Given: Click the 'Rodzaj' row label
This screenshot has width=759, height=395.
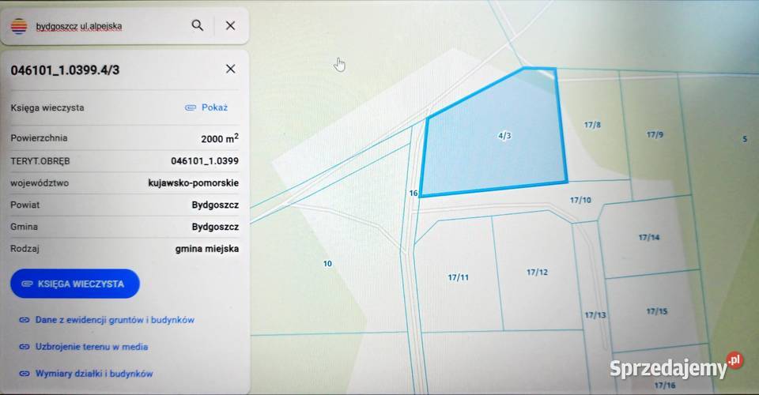Looking at the screenshot, I should click(x=25, y=249).
